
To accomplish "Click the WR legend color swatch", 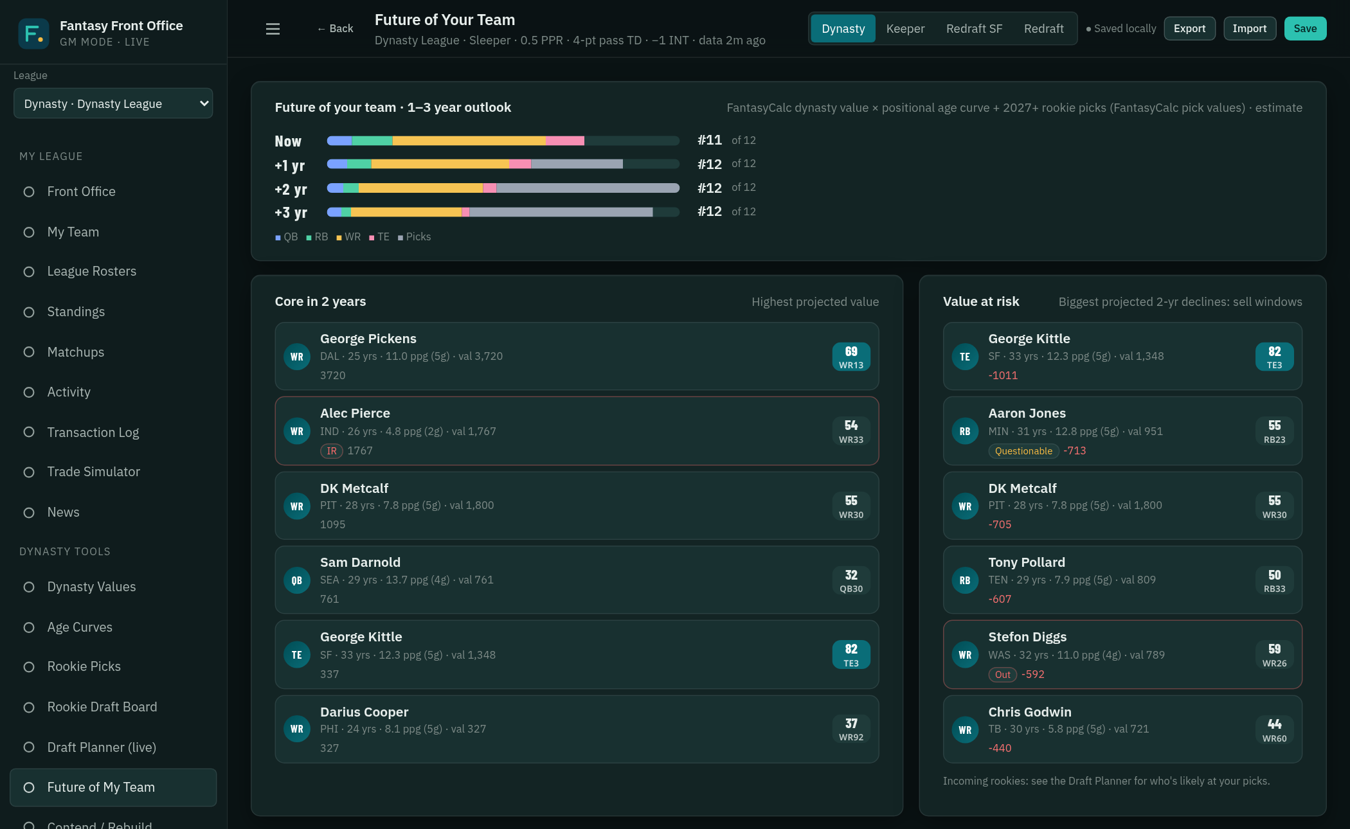I will (x=339, y=238).
